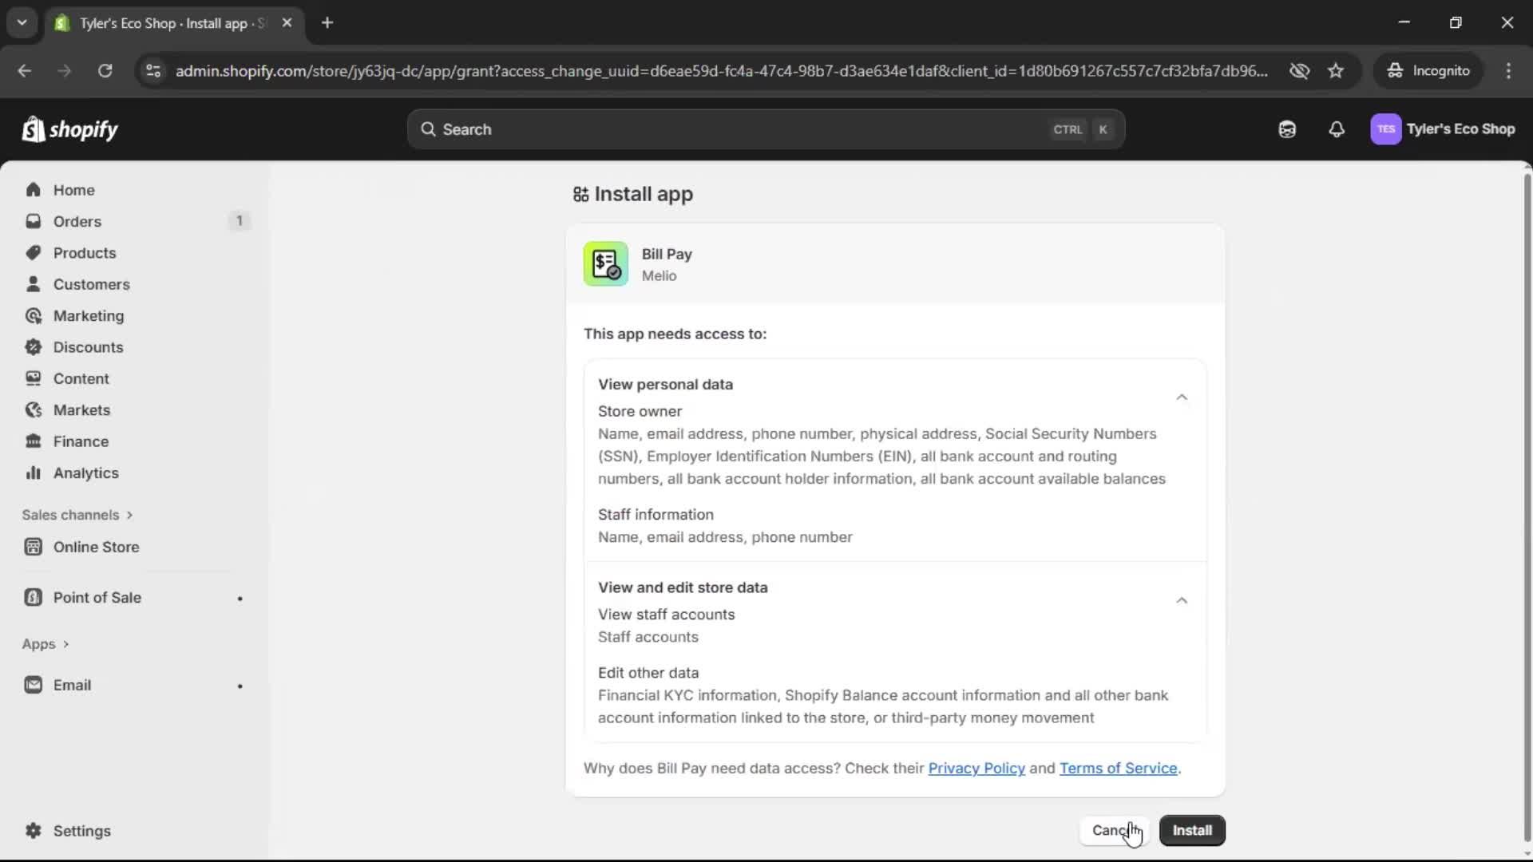Viewport: 1533px width, 862px height.
Task: Switch to the Tyler's Eco Shop browser tab
Action: point(160,23)
